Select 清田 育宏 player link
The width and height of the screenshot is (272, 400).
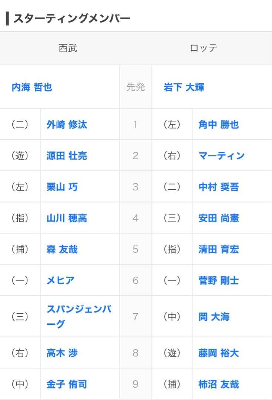[x=219, y=249]
